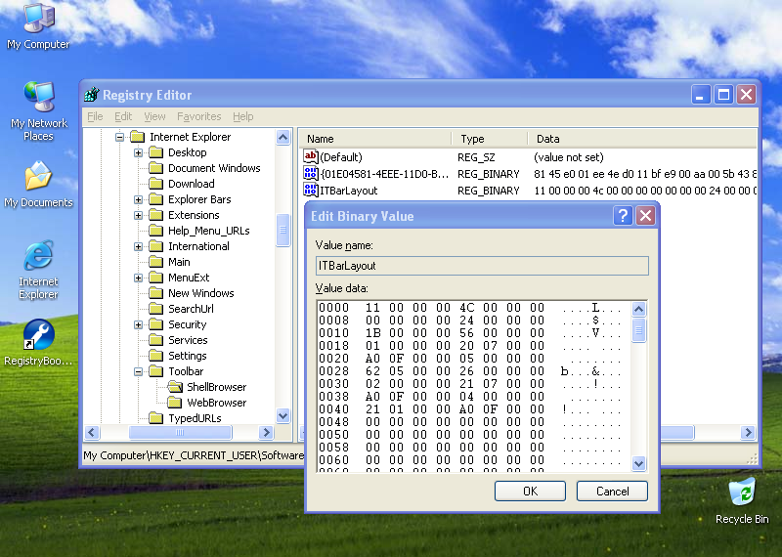
Task: Expand the Security key
Action: pyautogui.click(x=138, y=324)
